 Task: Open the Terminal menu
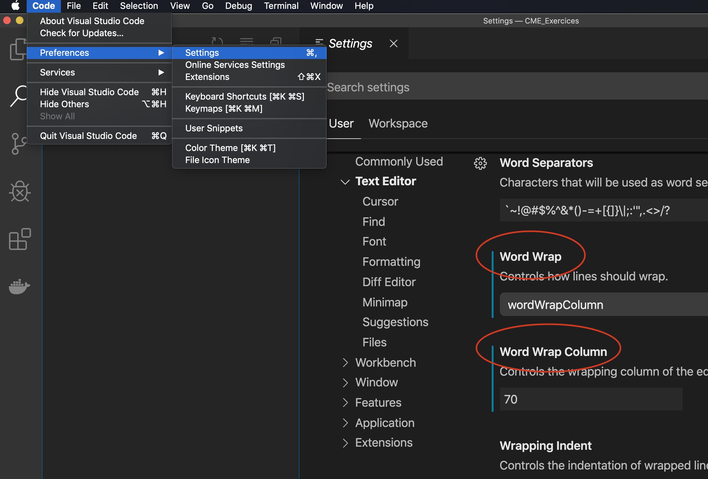pos(281,6)
